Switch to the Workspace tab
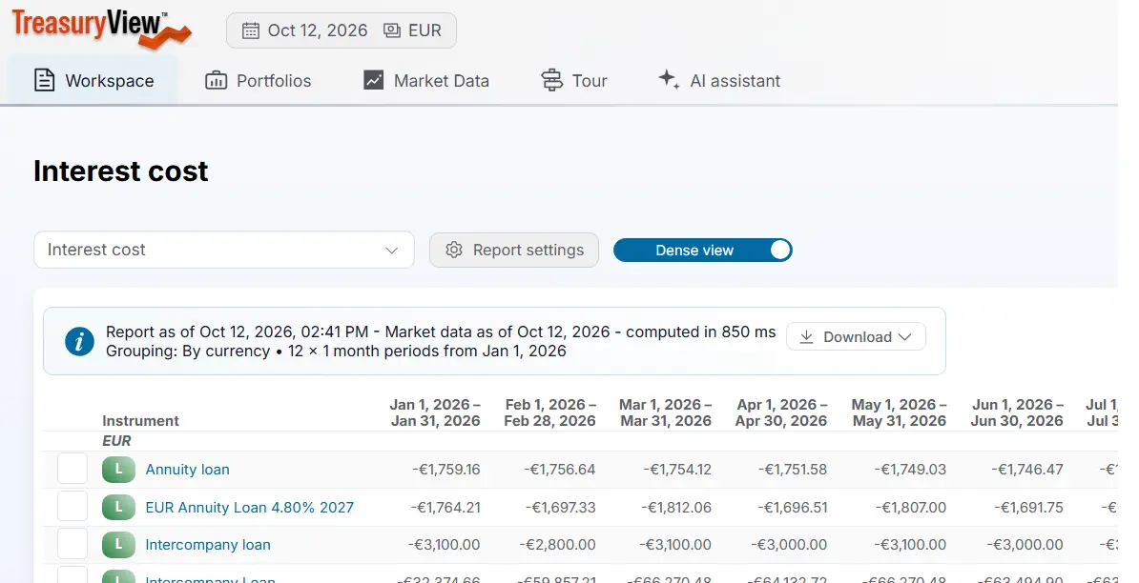The image size is (1139, 583). point(93,80)
